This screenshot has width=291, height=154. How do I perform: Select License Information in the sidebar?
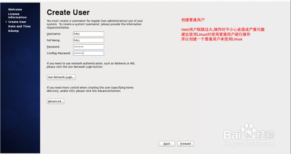(17, 16)
